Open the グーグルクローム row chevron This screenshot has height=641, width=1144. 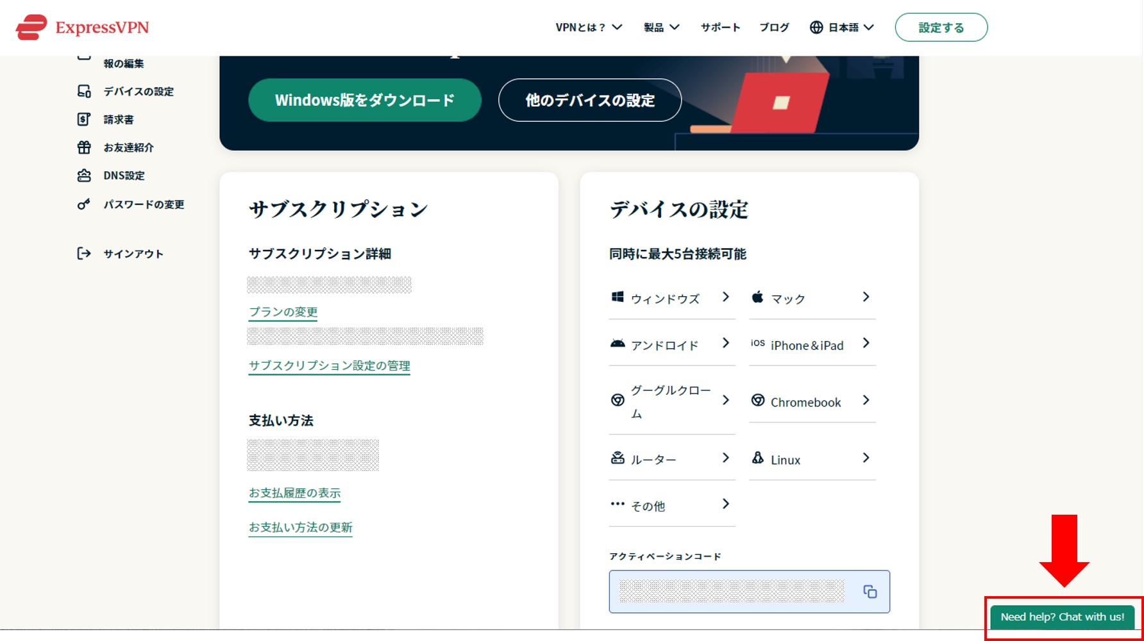point(725,400)
